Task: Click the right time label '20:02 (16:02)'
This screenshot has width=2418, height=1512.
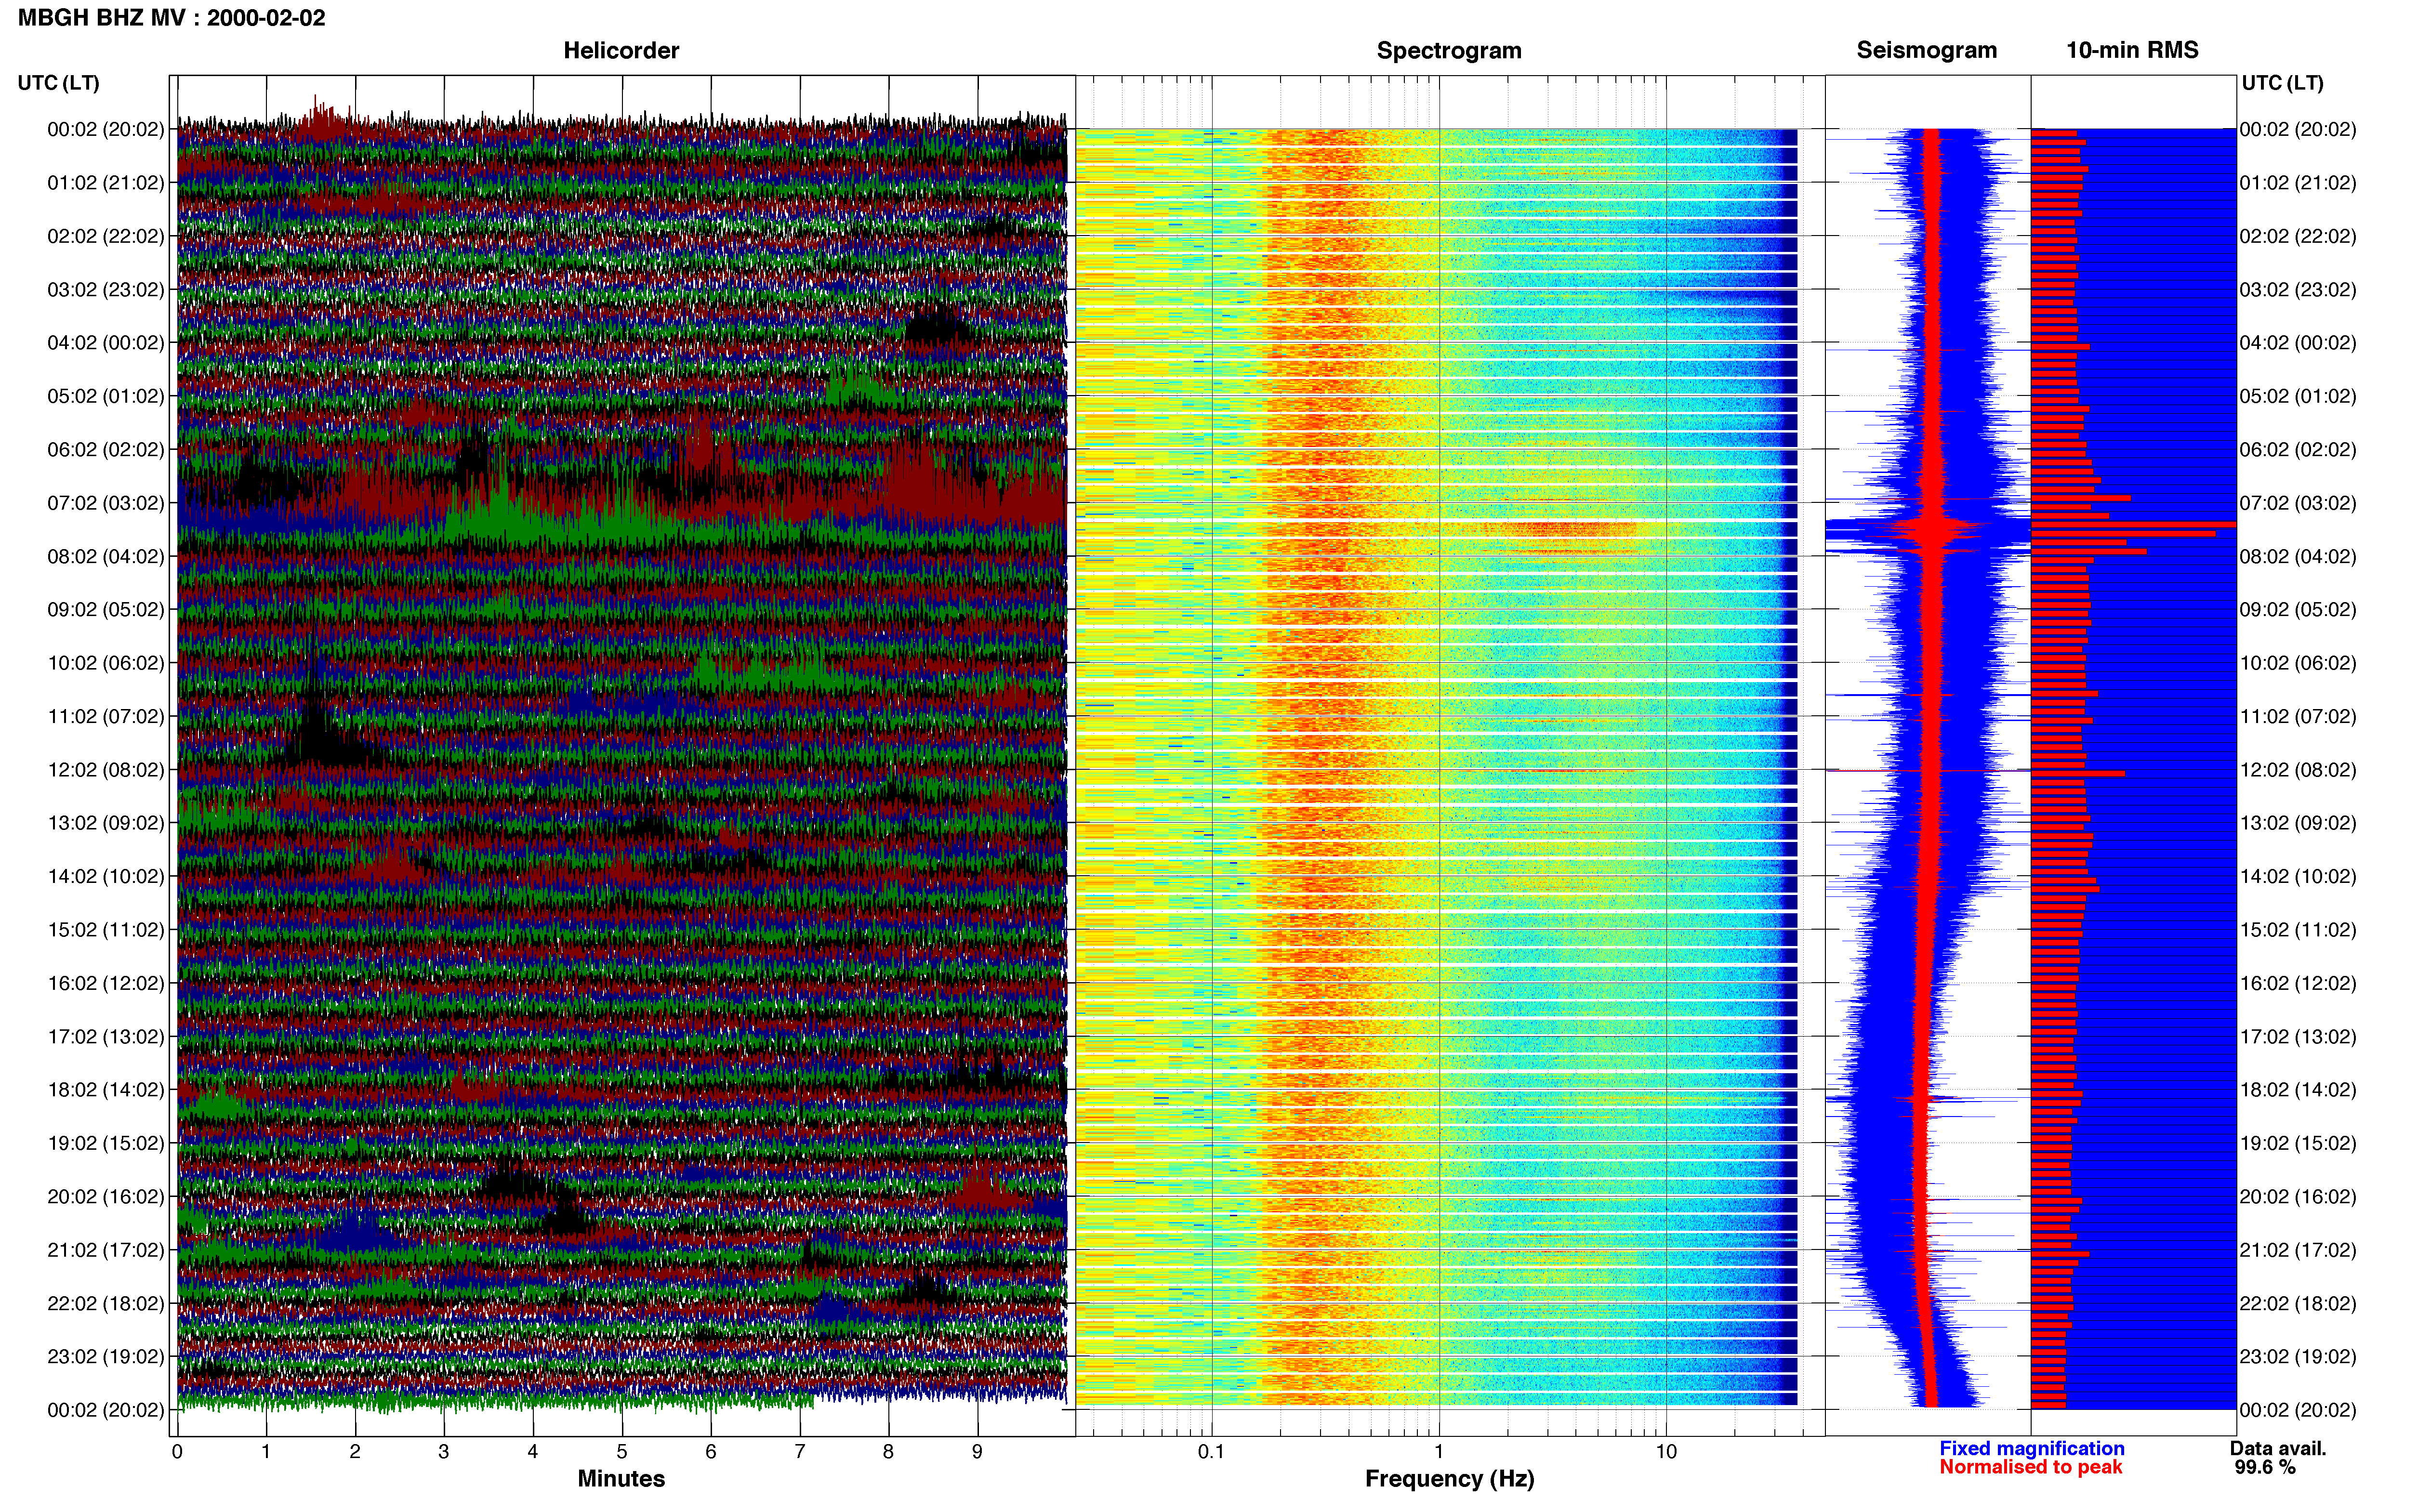Action: click(2298, 1197)
